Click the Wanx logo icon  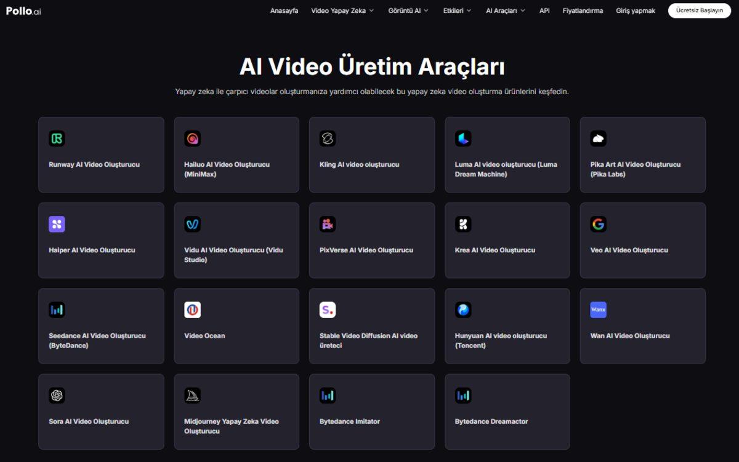click(x=598, y=310)
